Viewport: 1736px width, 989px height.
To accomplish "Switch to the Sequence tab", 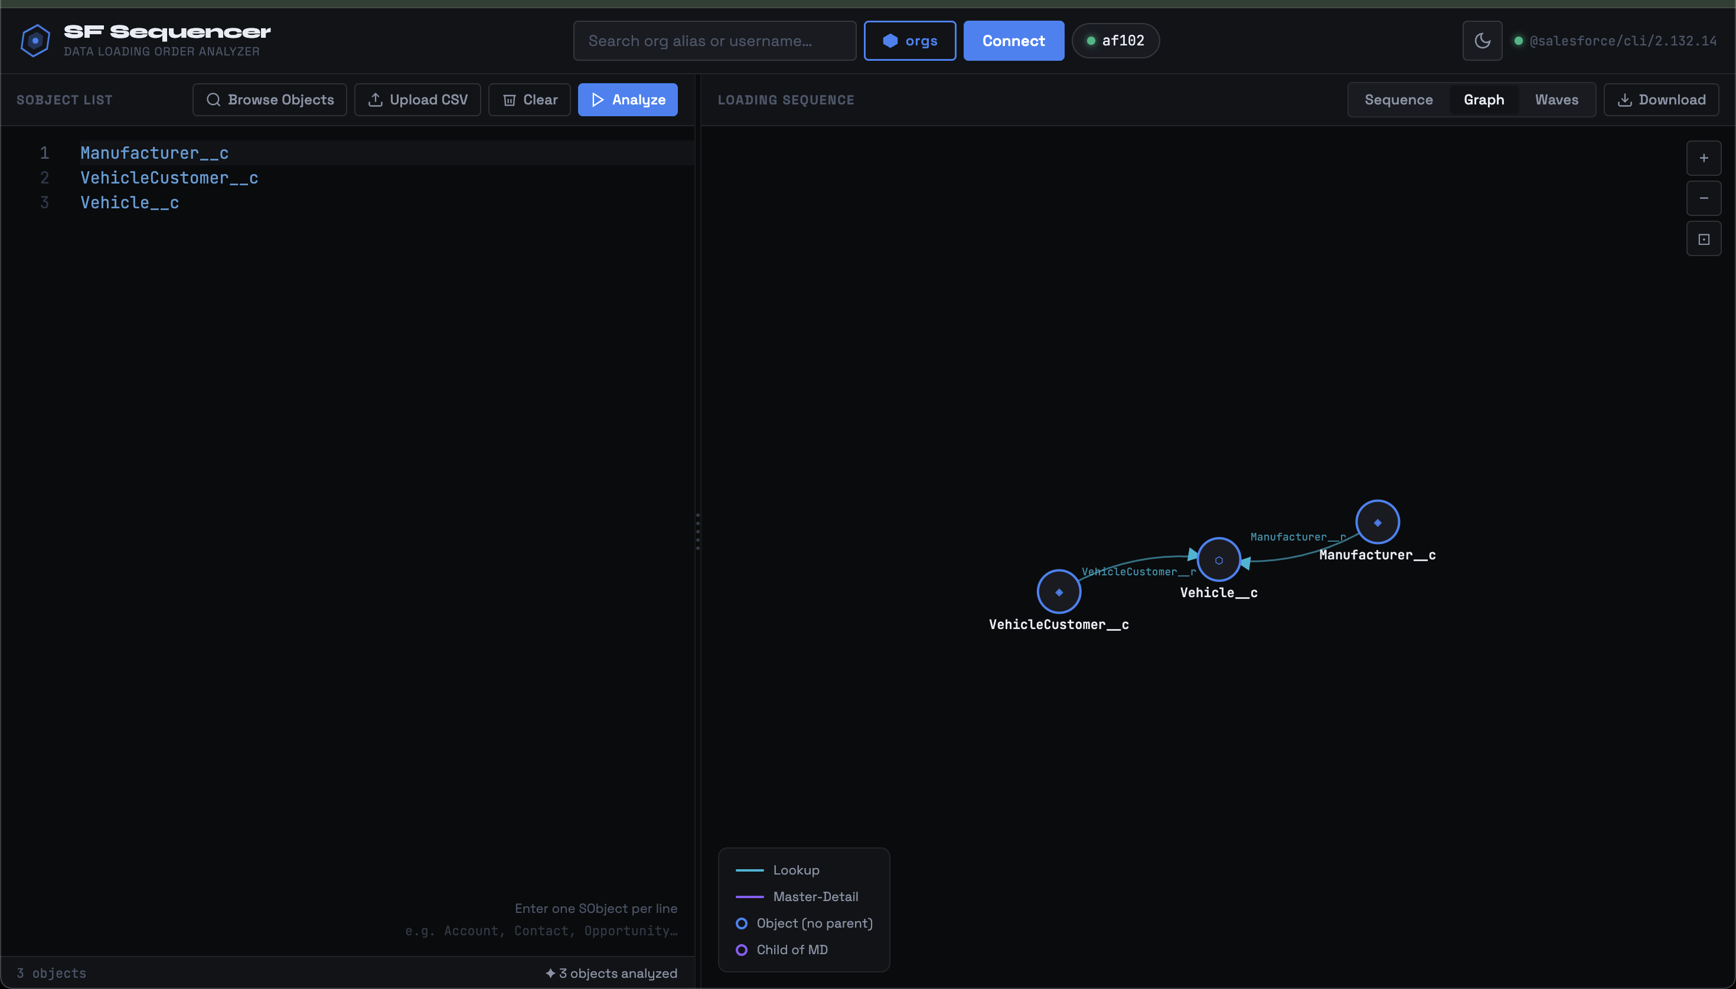I will pos(1398,100).
